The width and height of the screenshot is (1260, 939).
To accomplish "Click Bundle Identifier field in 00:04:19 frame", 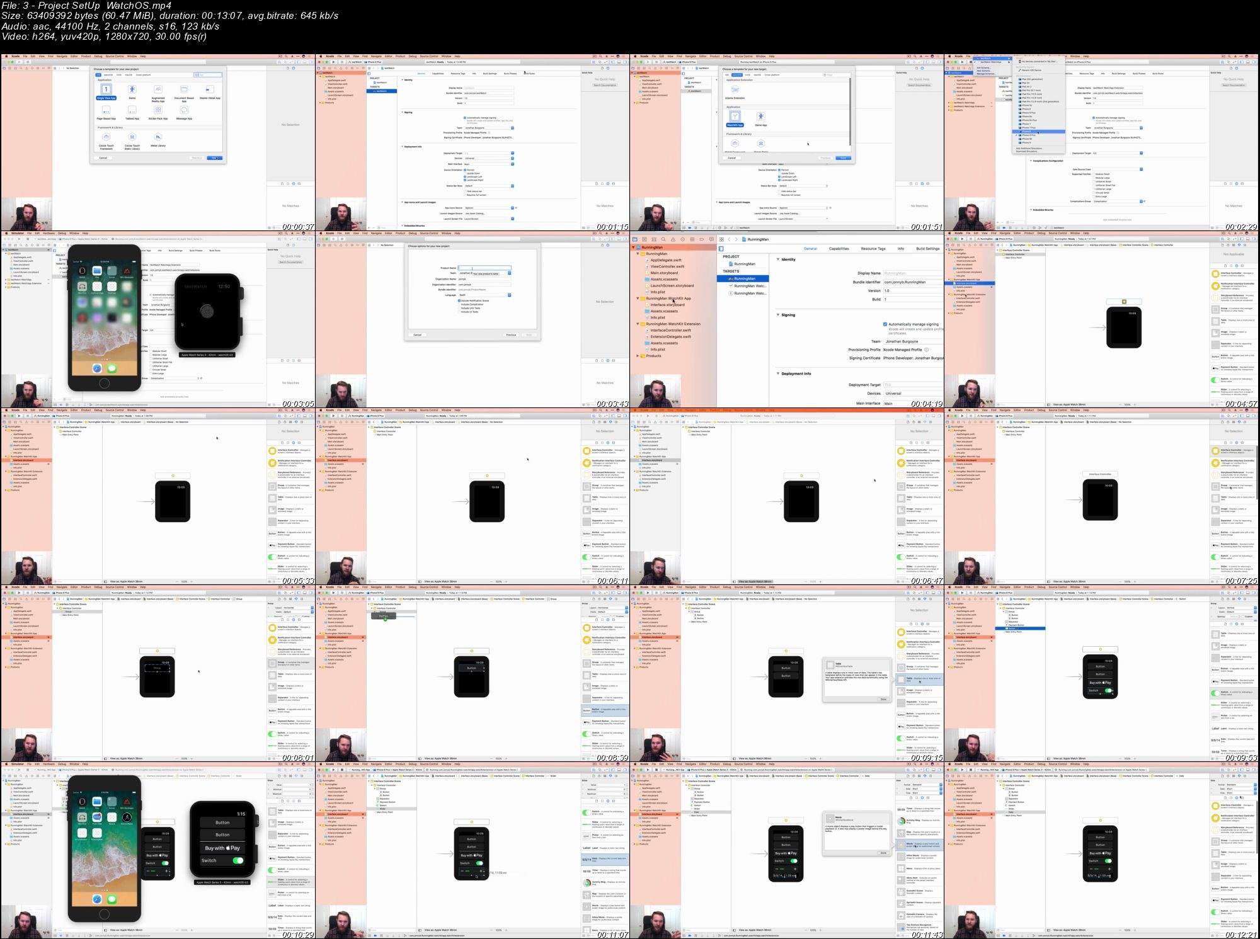I will pyautogui.click(x=913, y=282).
